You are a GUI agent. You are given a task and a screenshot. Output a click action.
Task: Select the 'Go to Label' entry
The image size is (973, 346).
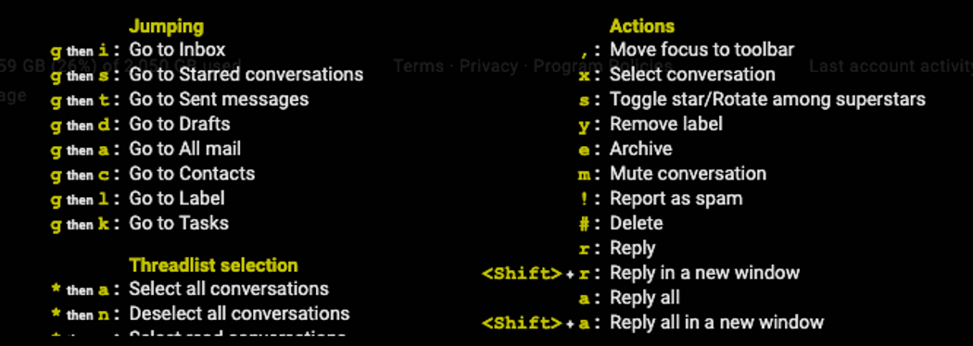[177, 198]
